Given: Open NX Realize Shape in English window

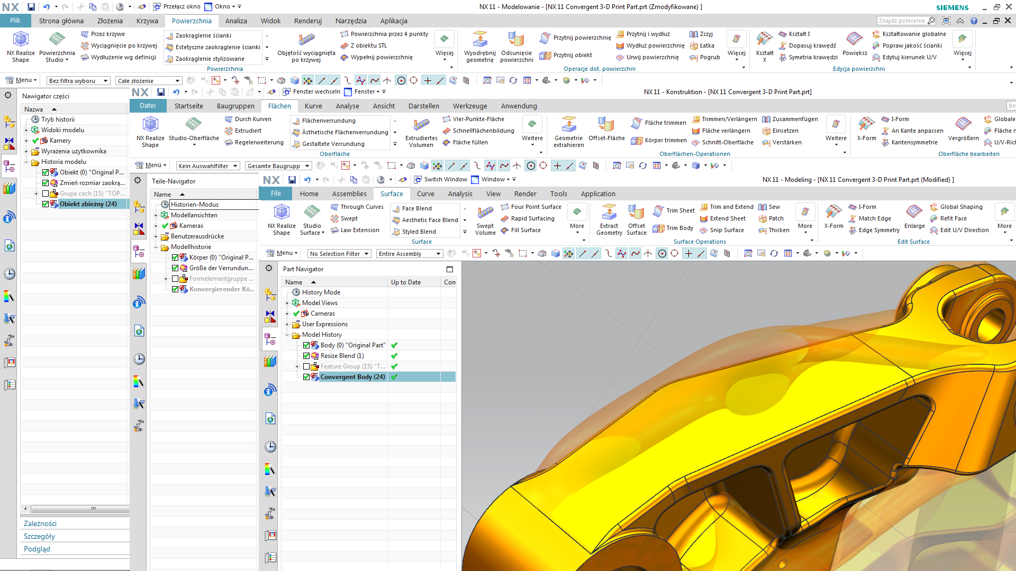Looking at the screenshot, I should tap(282, 220).
